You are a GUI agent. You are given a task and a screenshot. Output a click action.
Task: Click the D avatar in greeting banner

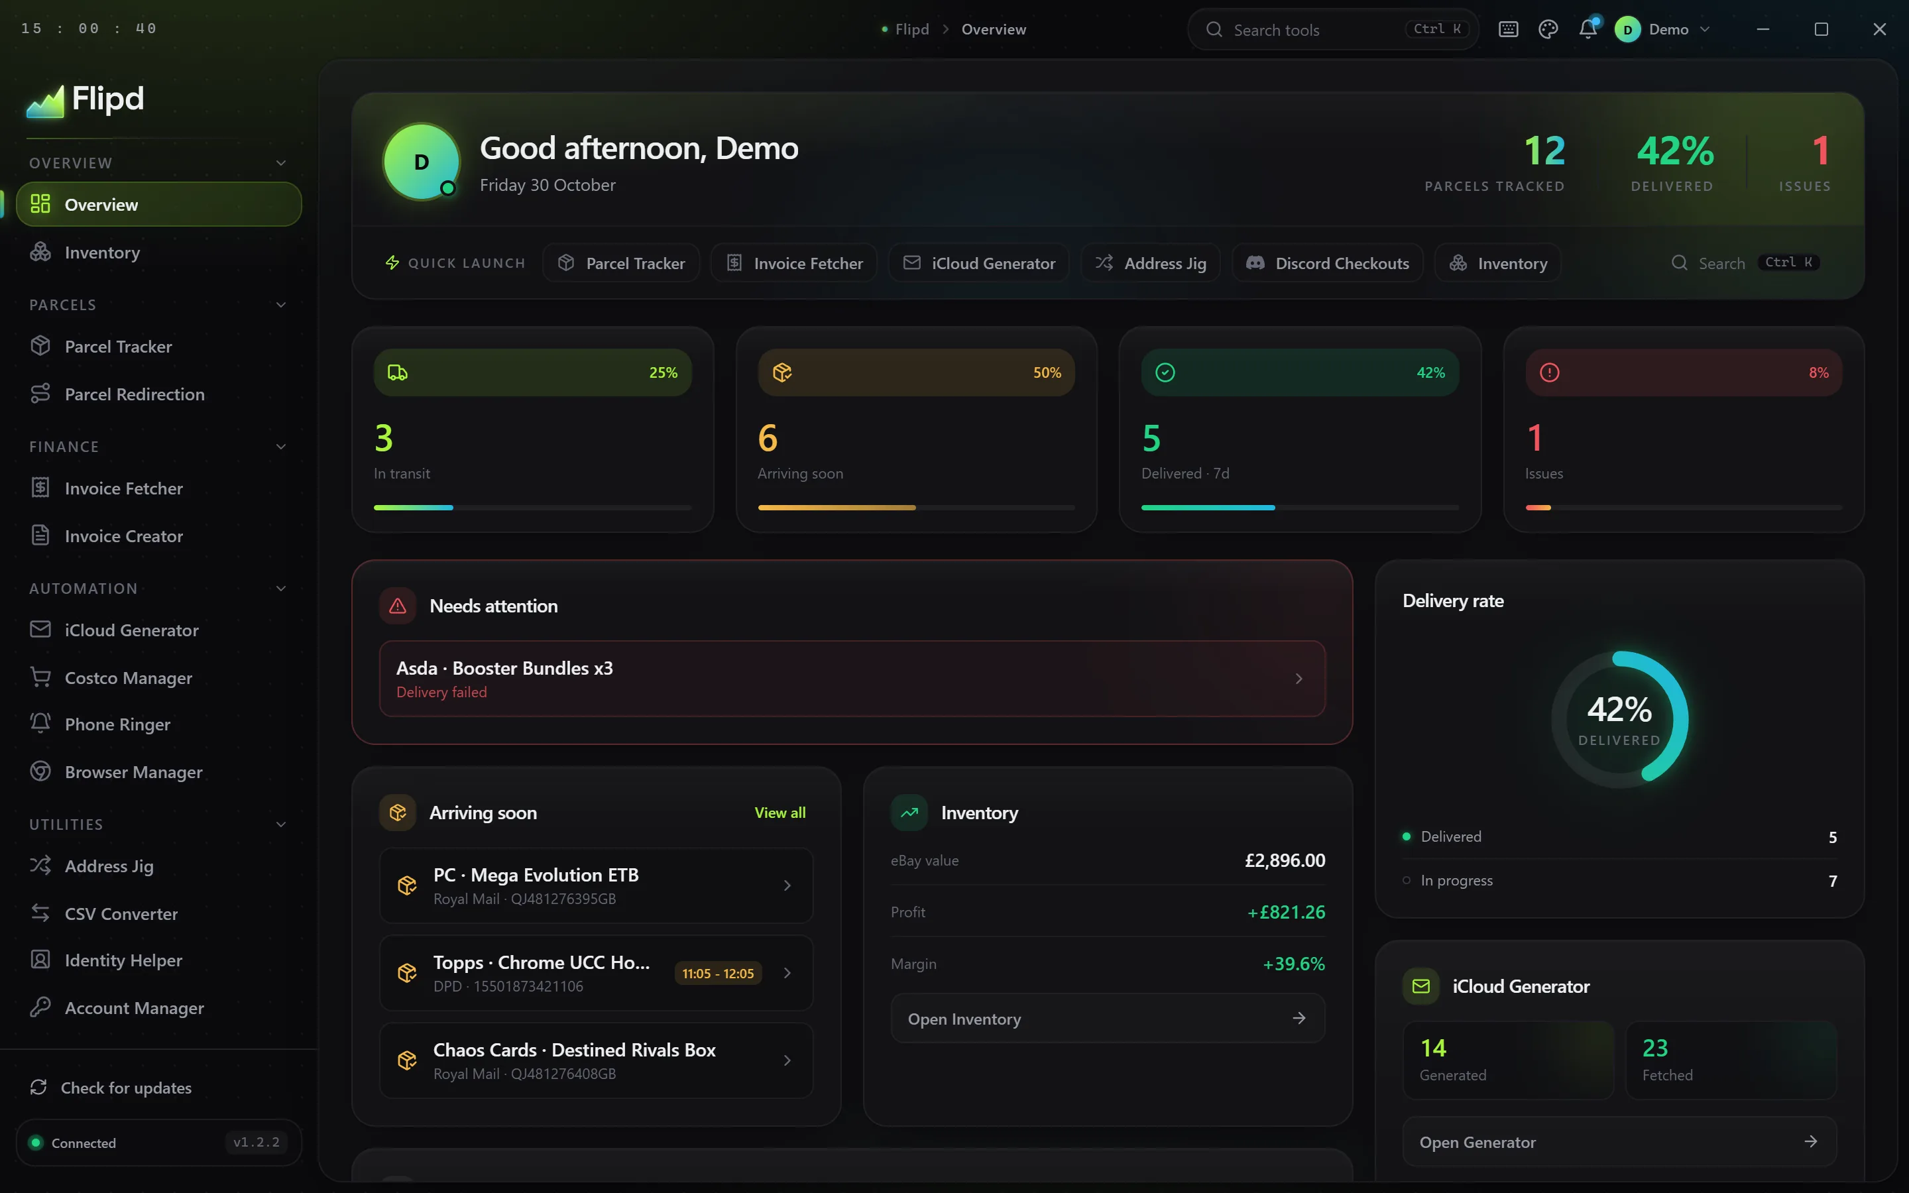(x=422, y=162)
